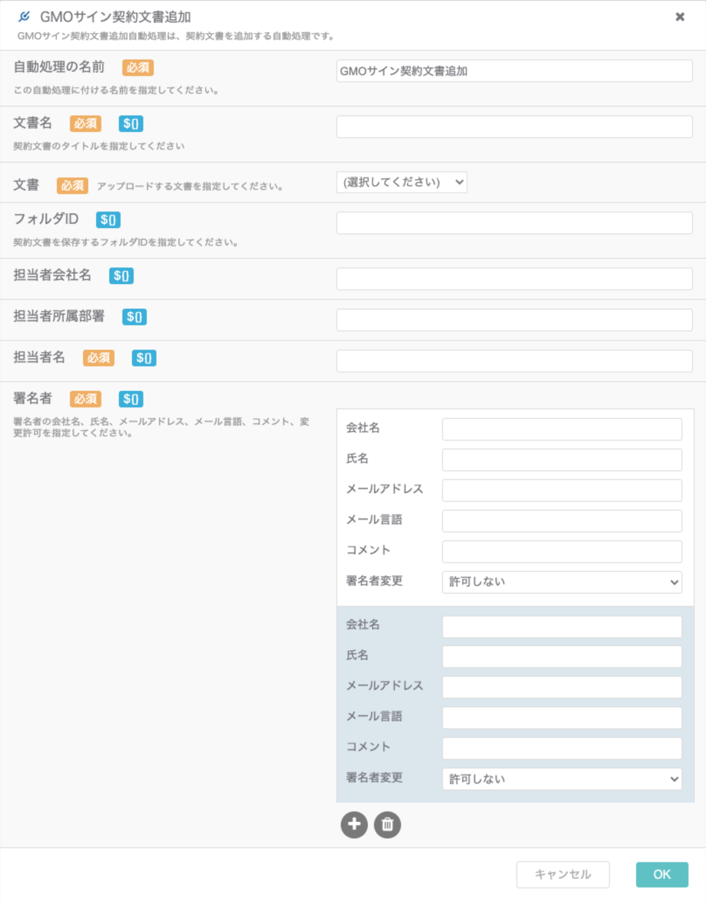Focus first signer's 会社名 field
Image resolution: width=706 pixels, height=901 pixels.
click(x=562, y=429)
